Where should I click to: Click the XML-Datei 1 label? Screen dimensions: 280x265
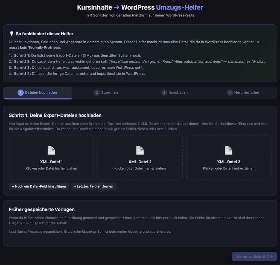51,162
